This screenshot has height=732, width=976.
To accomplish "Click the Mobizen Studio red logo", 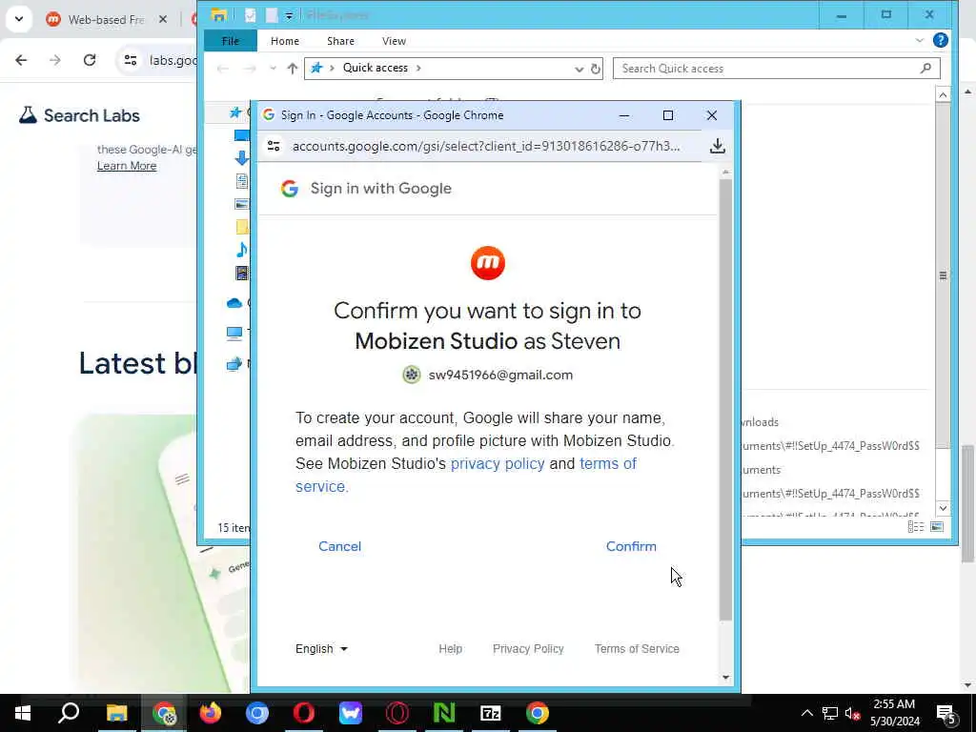I will pyautogui.click(x=487, y=263).
